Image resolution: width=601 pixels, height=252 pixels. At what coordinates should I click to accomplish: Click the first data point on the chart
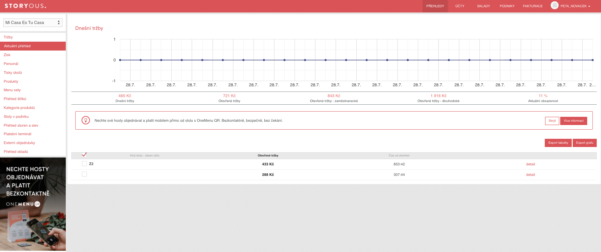click(x=120, y=60)
